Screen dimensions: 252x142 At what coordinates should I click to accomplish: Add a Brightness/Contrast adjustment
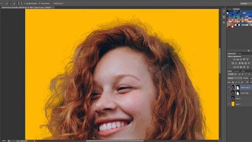point(234,60)
